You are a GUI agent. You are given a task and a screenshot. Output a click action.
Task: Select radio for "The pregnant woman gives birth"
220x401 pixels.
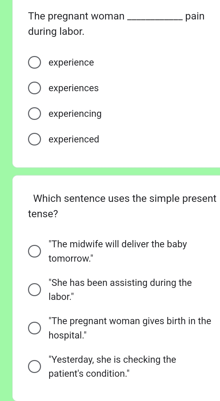(34, 328)
